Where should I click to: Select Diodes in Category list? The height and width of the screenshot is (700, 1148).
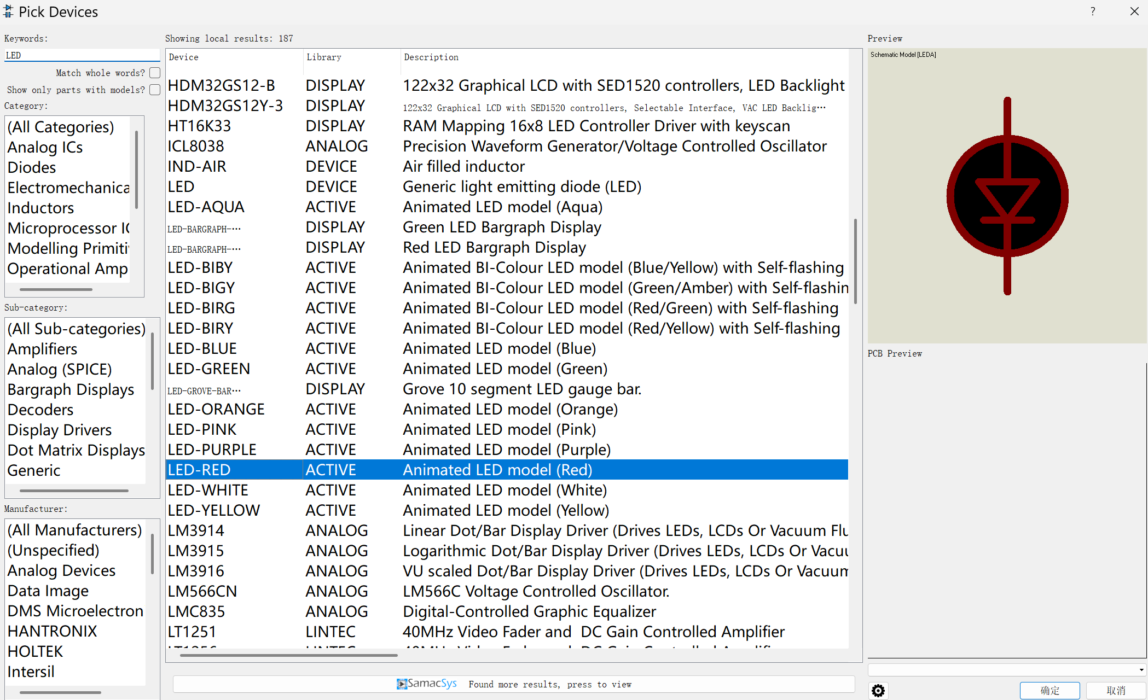click(32, 167)
